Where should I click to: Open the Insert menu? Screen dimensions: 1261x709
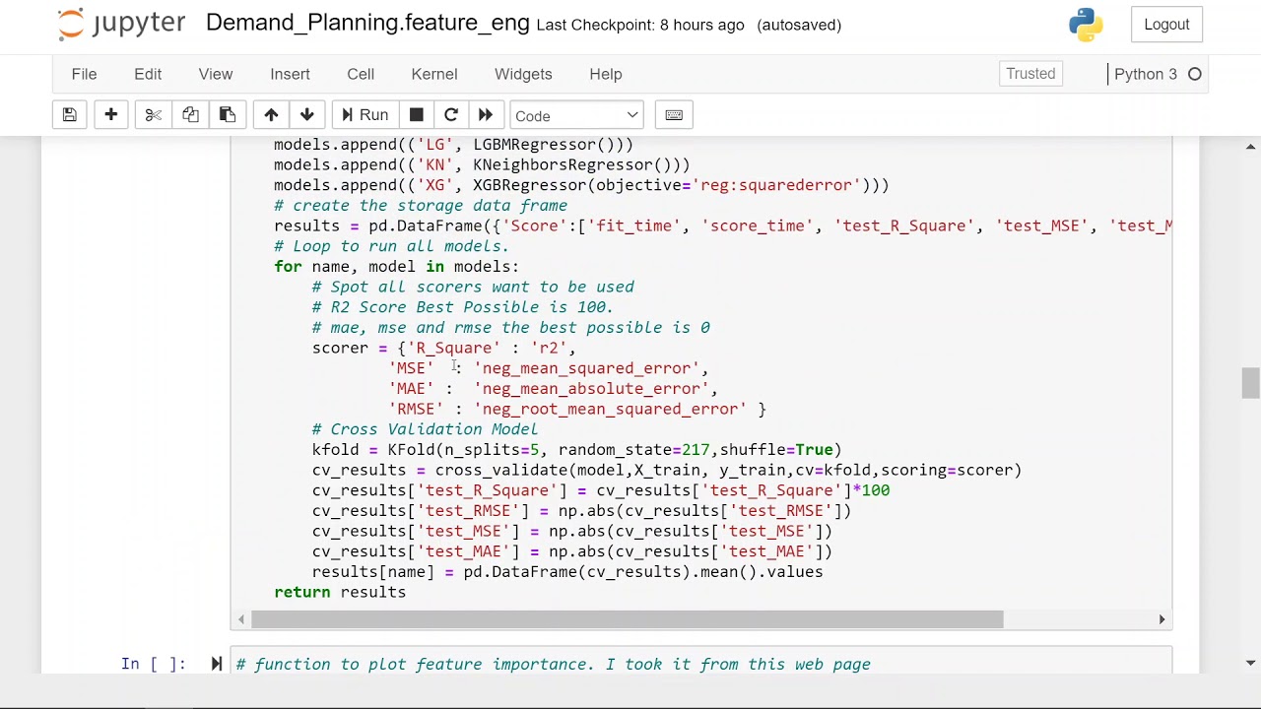point(290,74)
